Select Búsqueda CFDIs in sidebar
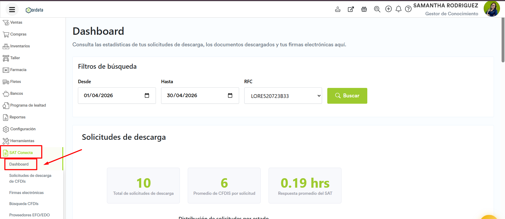The width and height of the screenshot is (505, 219). pyautogui.click(x=24, y=204)
